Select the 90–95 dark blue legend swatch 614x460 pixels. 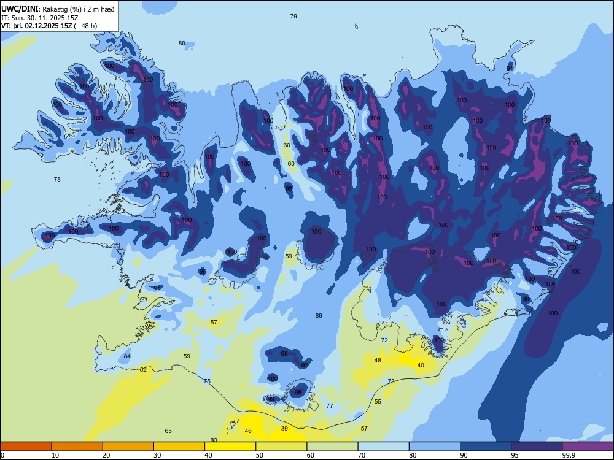(x=486, y=447)
